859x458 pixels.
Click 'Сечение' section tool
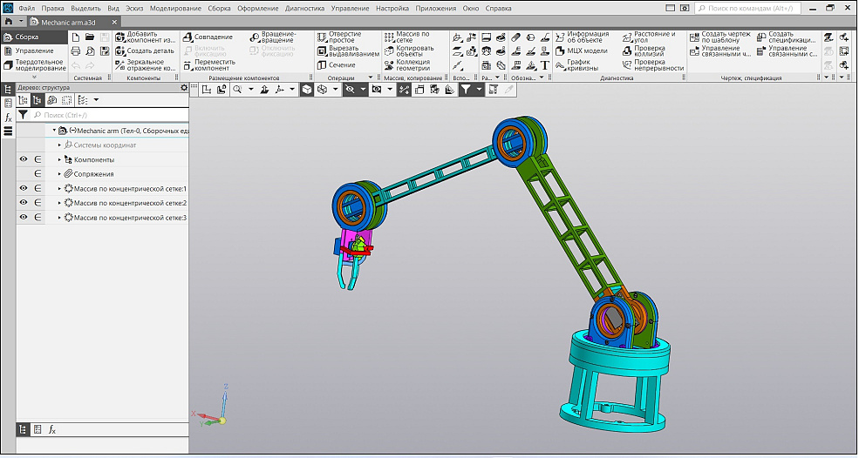coord(335,65)
